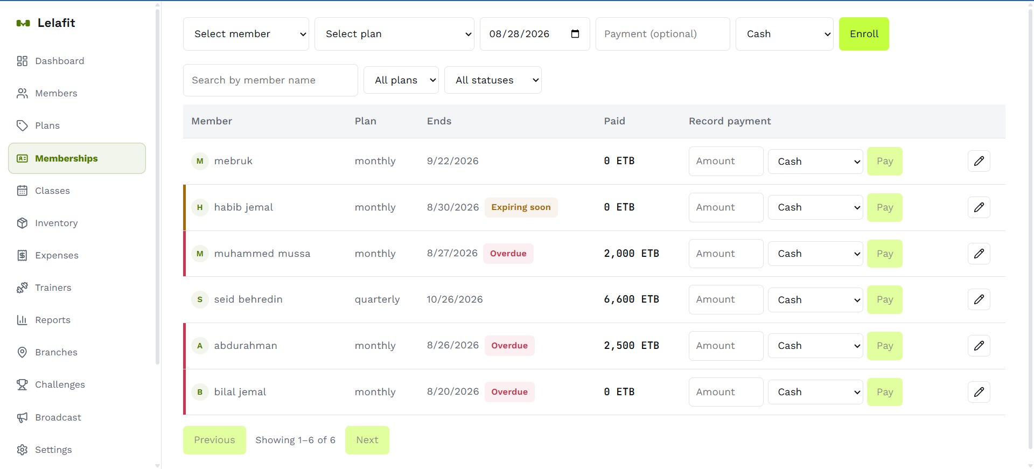Click Pay button for abdurahman

[x=885, y=346]
